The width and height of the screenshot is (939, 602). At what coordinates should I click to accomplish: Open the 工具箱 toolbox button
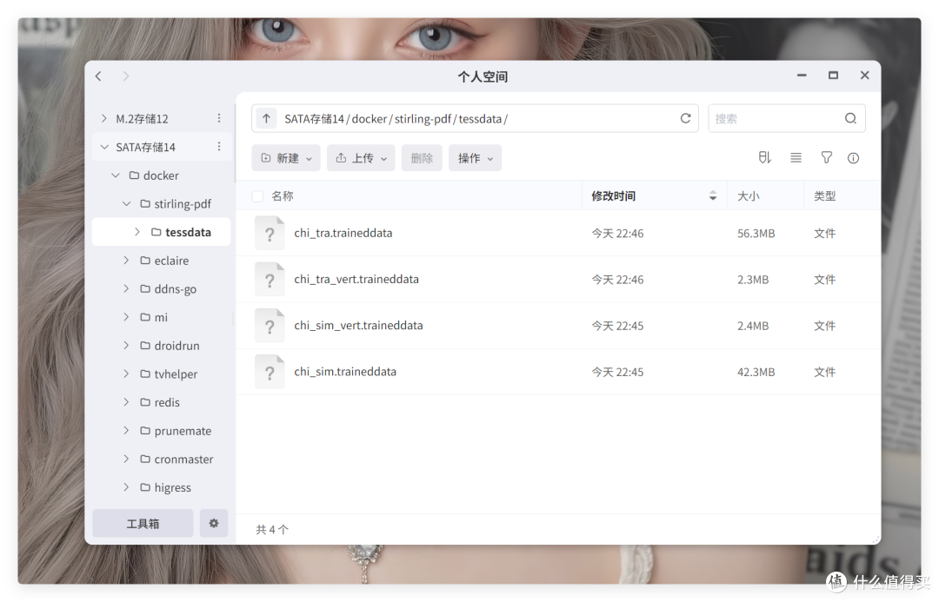(x=143, y=523)
